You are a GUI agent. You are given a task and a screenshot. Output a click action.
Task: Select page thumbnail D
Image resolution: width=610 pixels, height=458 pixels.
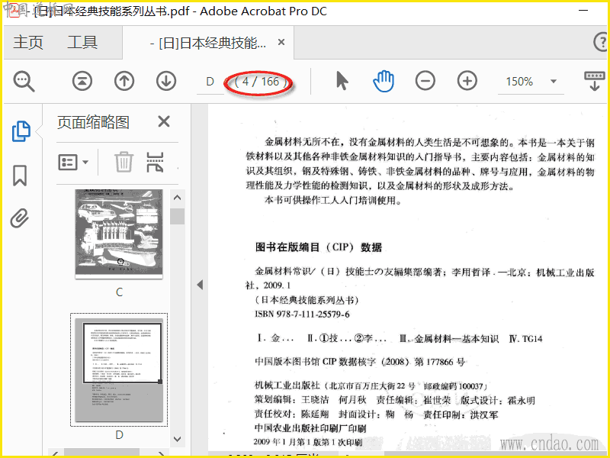click(119, 369)
